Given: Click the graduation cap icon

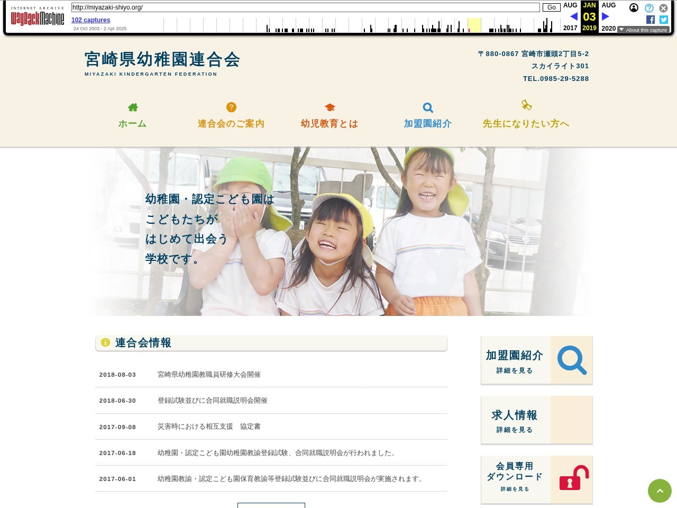Looking at the screenshot, I should tap(330, 107).
